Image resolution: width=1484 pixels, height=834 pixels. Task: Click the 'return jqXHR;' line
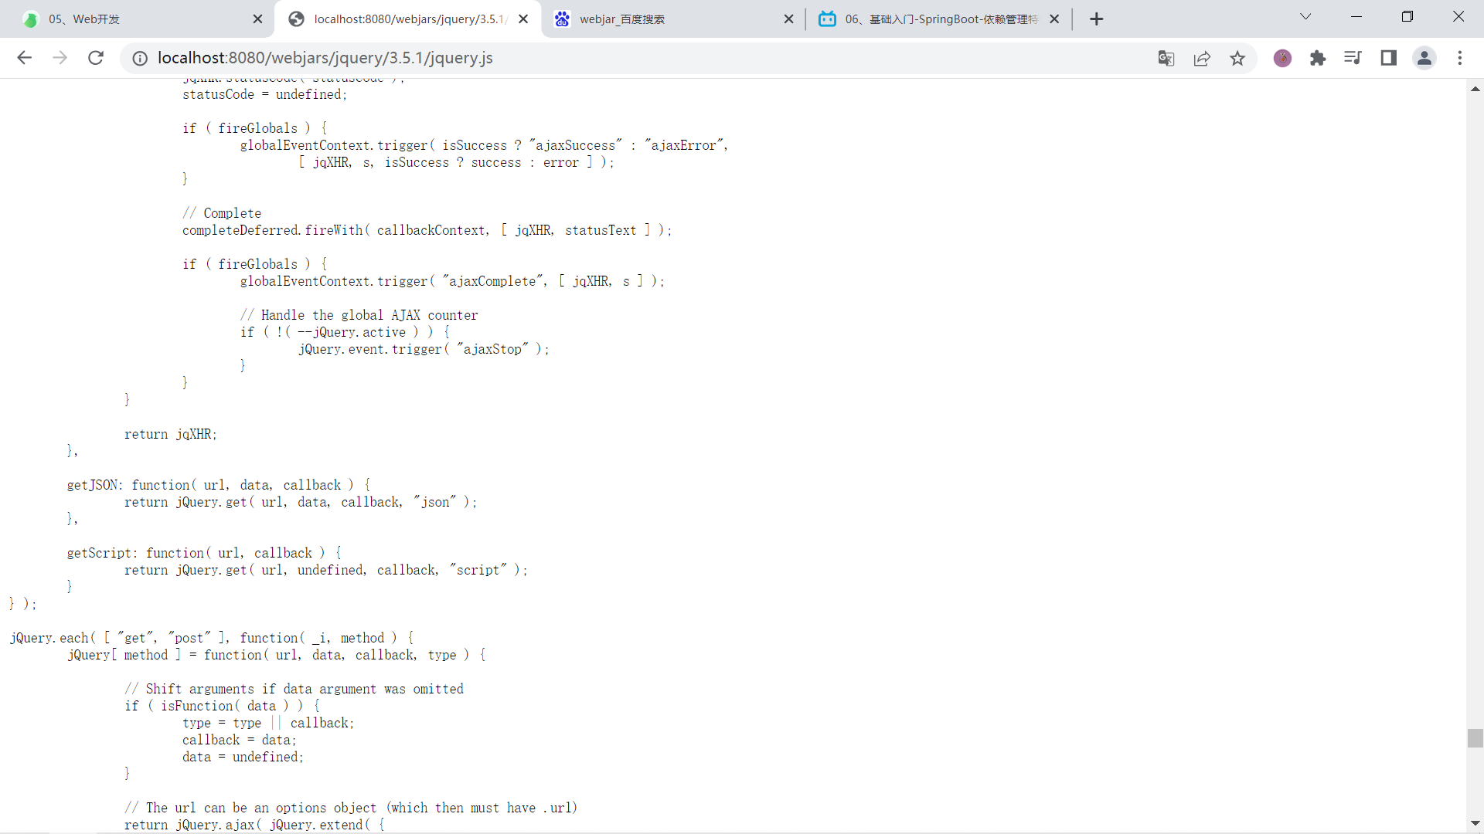point(171,434)
